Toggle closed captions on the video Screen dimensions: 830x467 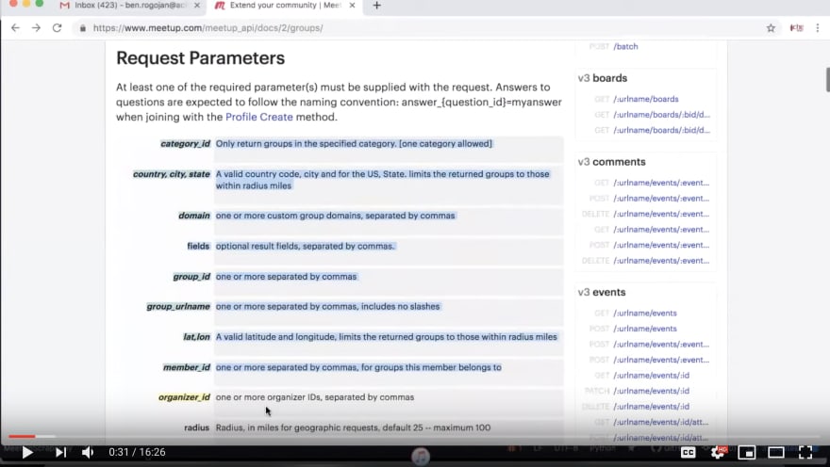tap(689, 452)
